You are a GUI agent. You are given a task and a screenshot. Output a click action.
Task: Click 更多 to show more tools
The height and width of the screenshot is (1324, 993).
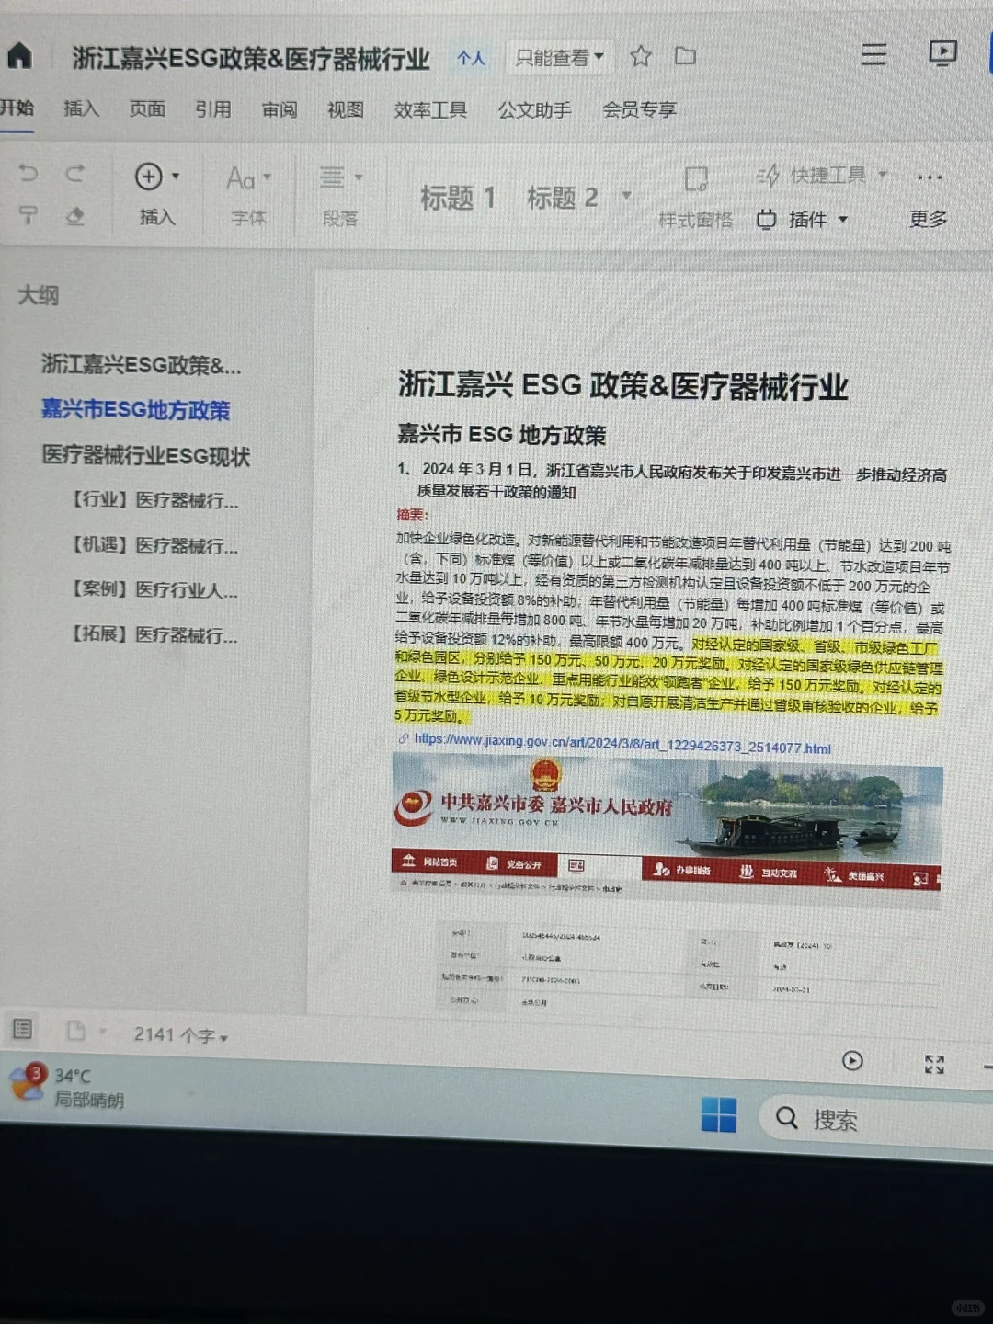pyautogui.click(x=926, y=219)
